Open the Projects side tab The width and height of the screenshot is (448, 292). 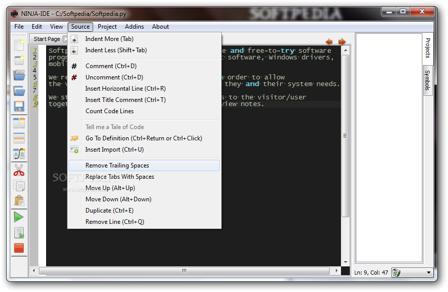click(428, 48)
